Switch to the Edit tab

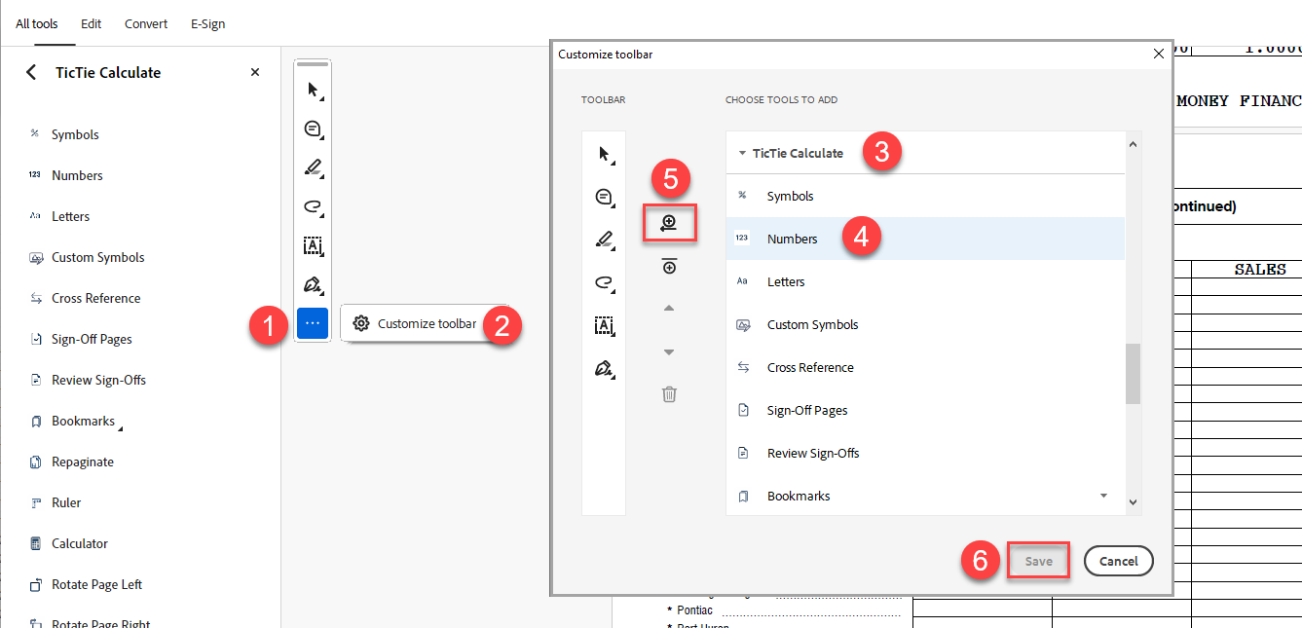click(92, 23)
